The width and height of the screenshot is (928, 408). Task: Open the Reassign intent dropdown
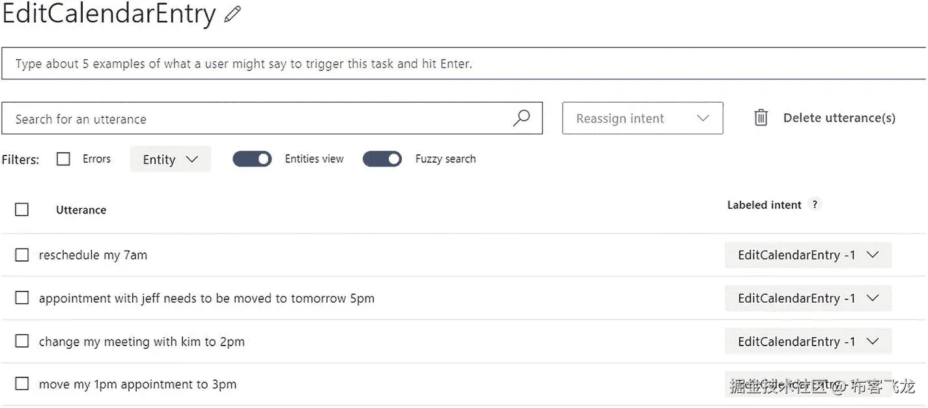[x=642, y=118]
